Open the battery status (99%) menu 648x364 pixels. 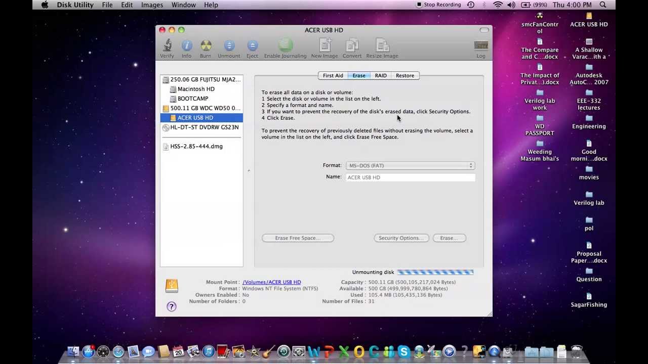pyautogui.click(x=534, y=5)
